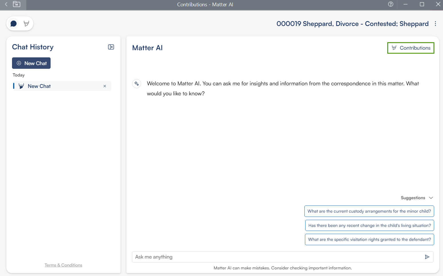
Task: Go back using the title bar arrow
Action: click(x=6, y=4)
